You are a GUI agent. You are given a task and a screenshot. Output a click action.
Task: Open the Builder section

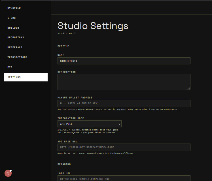[13, 28]
